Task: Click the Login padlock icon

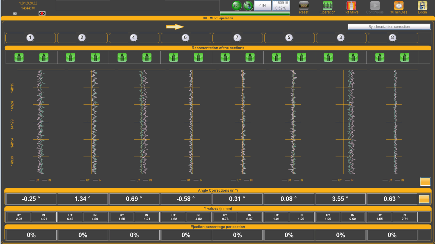Action: (422, 6)
